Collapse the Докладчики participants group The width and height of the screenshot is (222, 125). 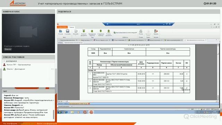(4, 61)
